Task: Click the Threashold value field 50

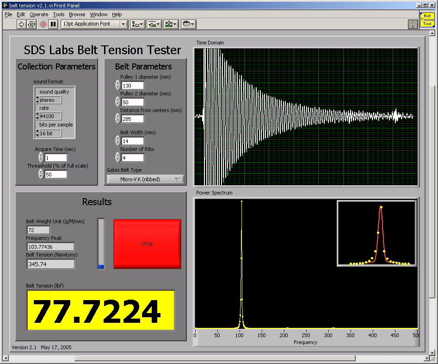Action: (56, 175)
